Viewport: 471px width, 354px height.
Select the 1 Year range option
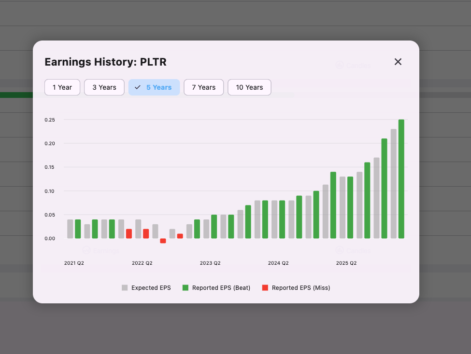pos(62,87)
